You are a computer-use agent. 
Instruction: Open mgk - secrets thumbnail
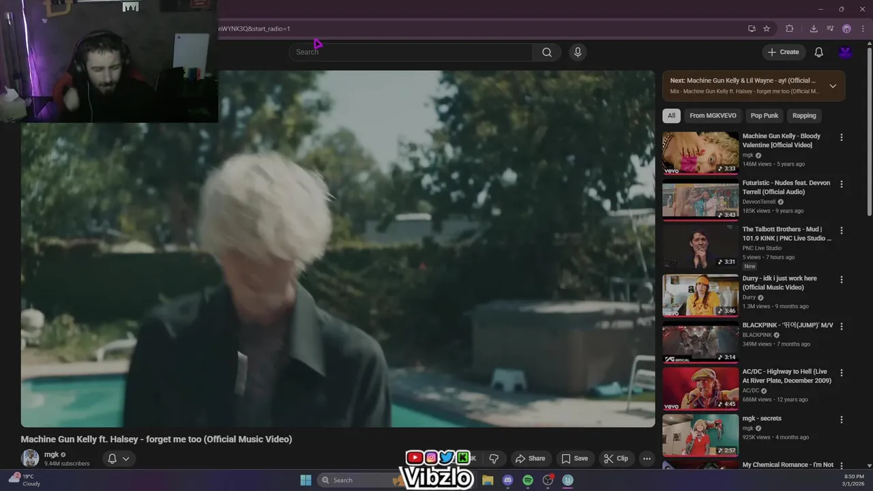click(x=700, y=435)
